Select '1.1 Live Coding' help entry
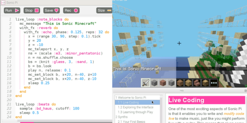This screenshot has height=123, width=247. pos(137,102)
